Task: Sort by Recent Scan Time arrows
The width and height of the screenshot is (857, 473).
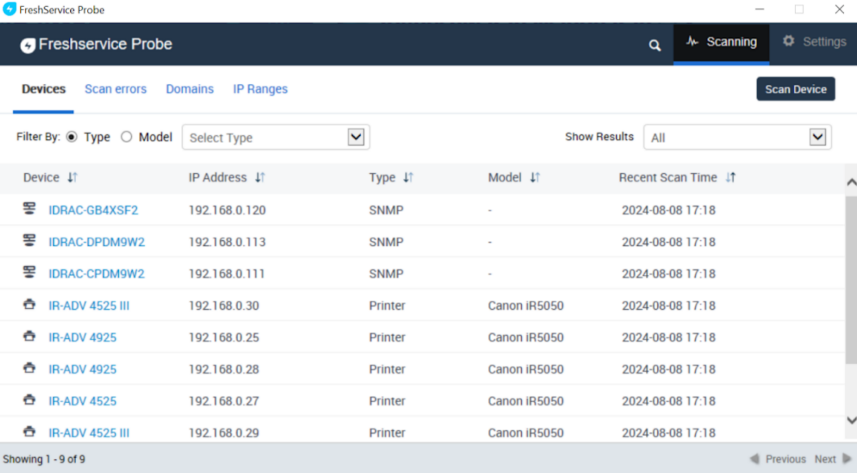Action: [x=731, y=178]
